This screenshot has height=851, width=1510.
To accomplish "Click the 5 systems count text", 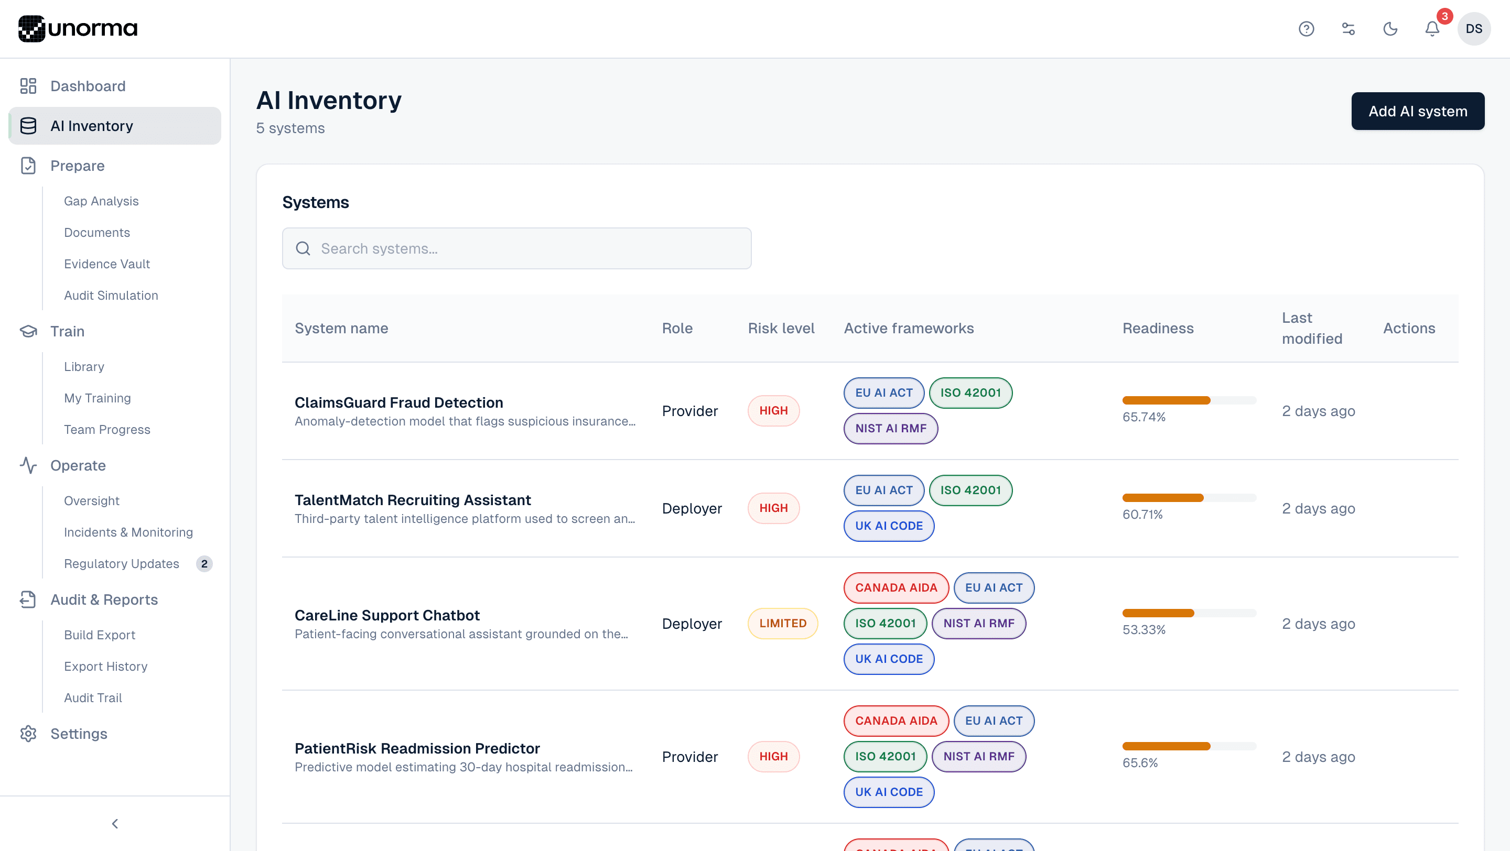I will click(290, 128).
